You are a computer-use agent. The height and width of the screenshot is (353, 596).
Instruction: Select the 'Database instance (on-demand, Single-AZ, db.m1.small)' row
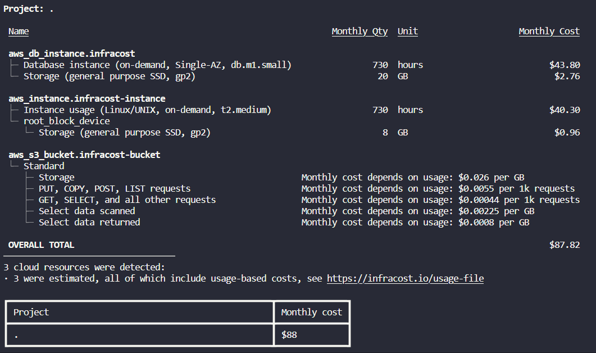point(294,65)
